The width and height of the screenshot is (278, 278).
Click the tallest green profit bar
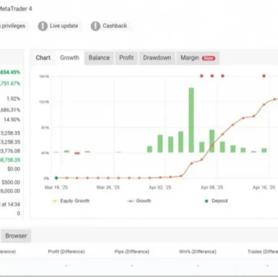click(191, 120)
